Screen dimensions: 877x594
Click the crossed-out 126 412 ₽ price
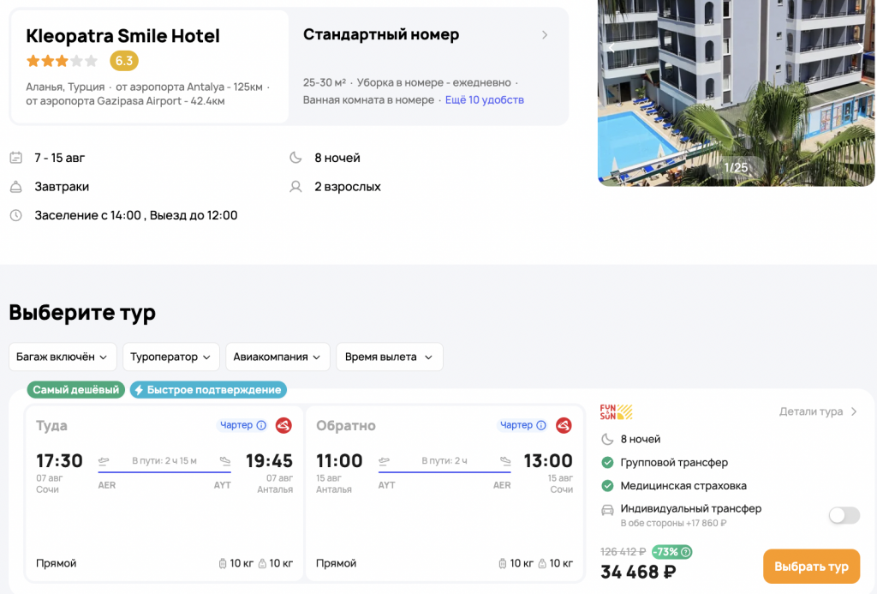point(623,552)
